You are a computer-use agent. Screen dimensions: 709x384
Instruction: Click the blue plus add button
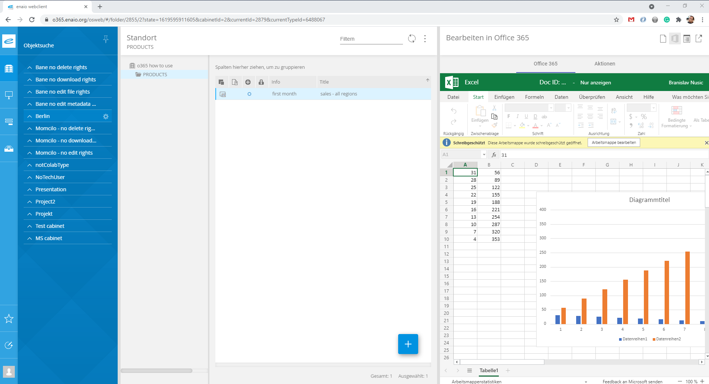(x=408, y=344)
